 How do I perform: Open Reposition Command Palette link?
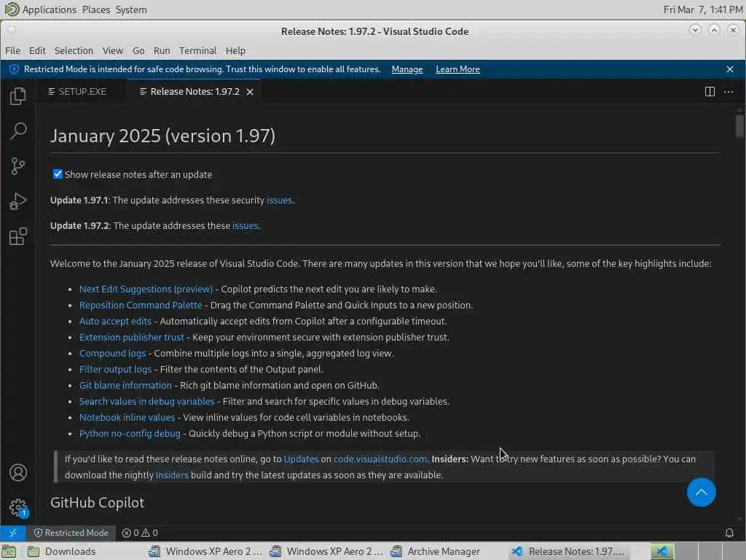141,306
